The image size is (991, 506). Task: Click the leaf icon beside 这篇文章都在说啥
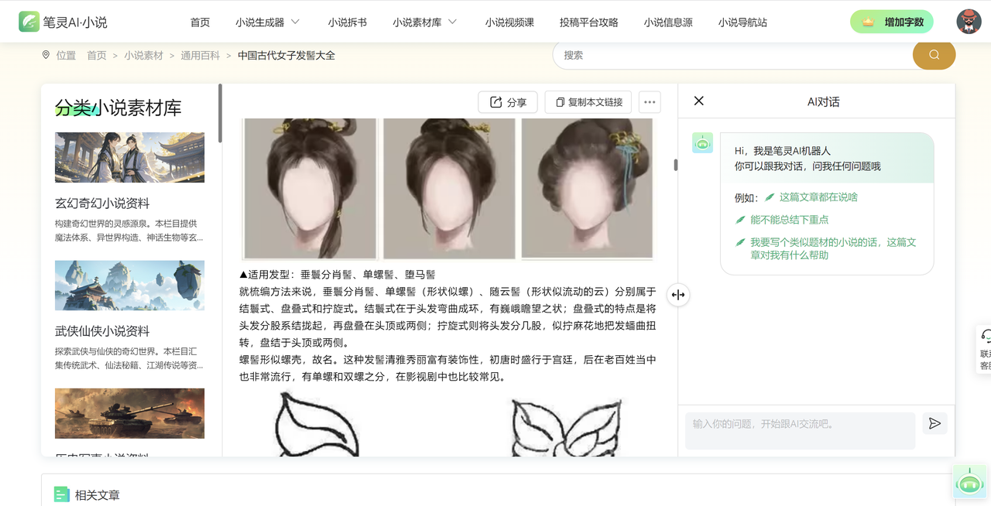(x=770, y=197)
